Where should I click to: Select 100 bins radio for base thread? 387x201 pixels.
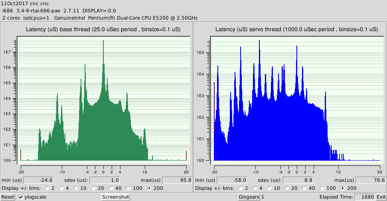[x=128, y=188]
